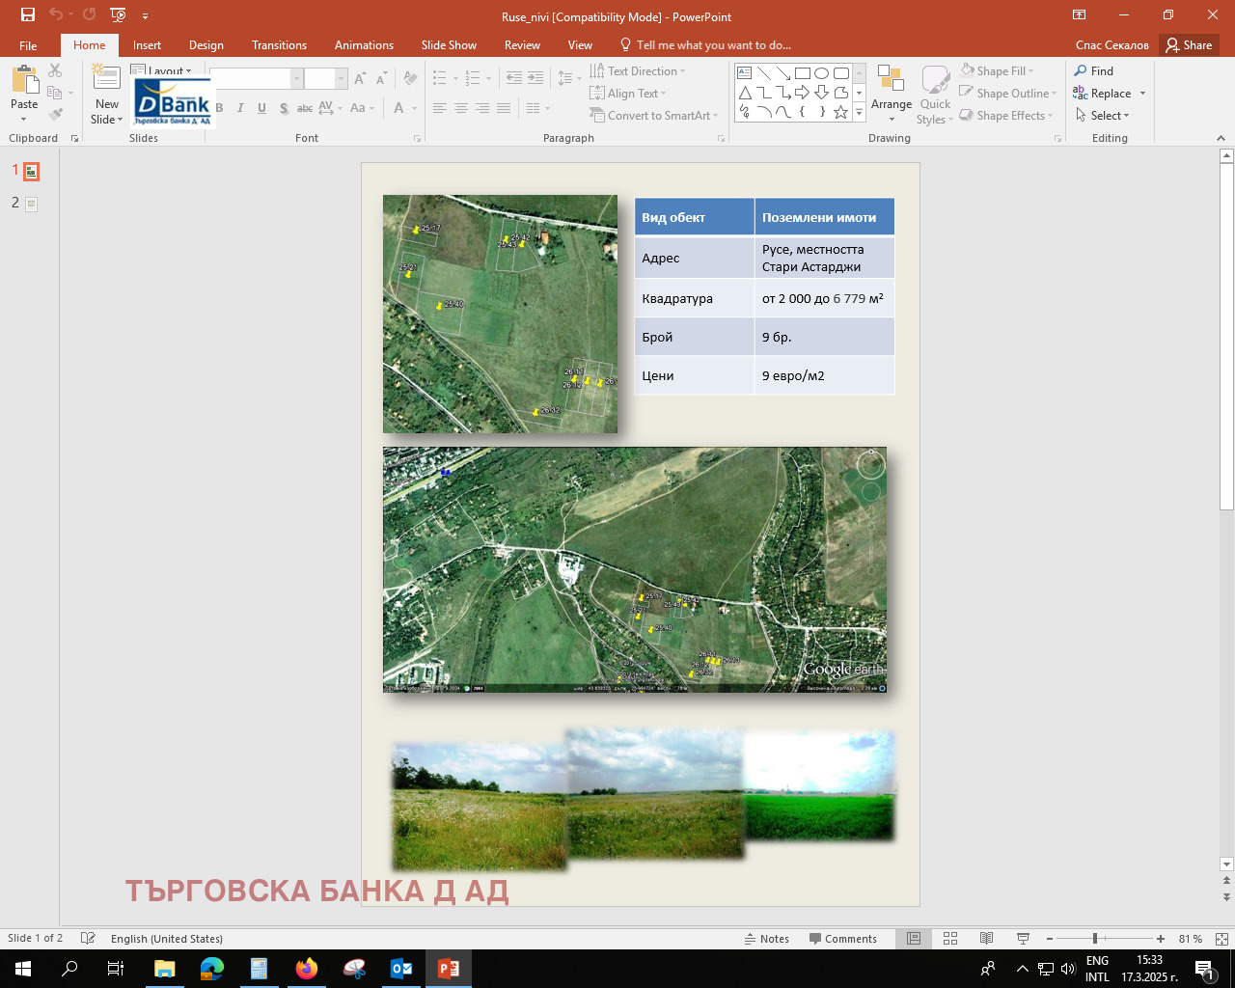Toggle the Comments pane
This screenshot has height=988, width=1235.
[842, 938]
